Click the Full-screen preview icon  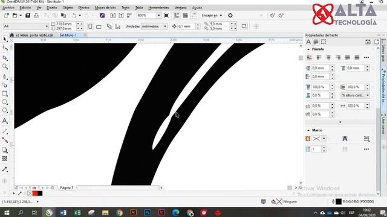pos(166,16)
